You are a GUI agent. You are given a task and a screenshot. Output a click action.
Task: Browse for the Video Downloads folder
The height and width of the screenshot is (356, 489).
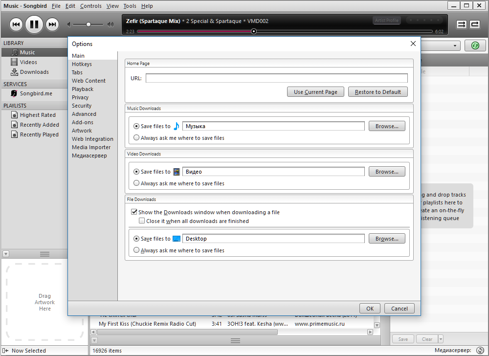pyautogui.click(x=387, y=172)
